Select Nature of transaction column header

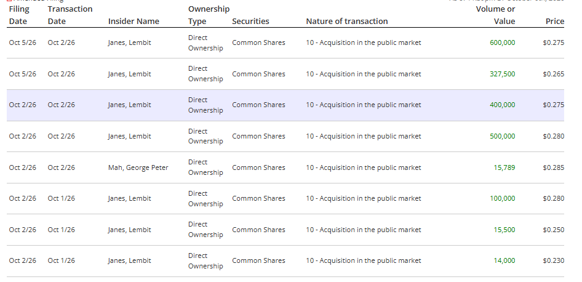[x=347, y=21]
